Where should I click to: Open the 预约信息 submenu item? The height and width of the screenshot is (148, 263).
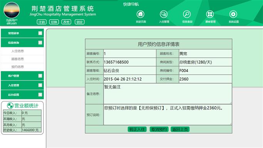click(18, 67)
